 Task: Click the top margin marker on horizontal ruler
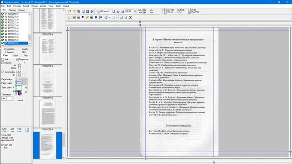140,22
